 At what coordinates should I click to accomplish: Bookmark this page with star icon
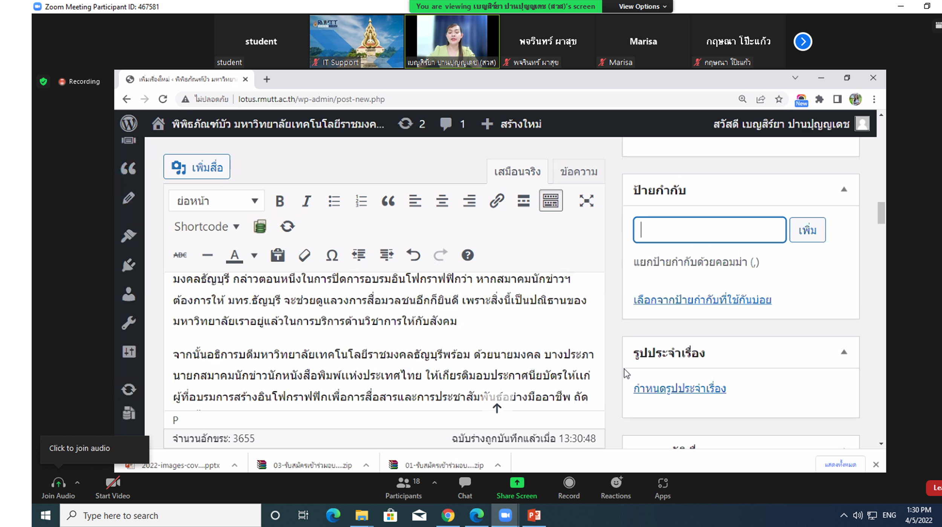click(x=779, y=99)
